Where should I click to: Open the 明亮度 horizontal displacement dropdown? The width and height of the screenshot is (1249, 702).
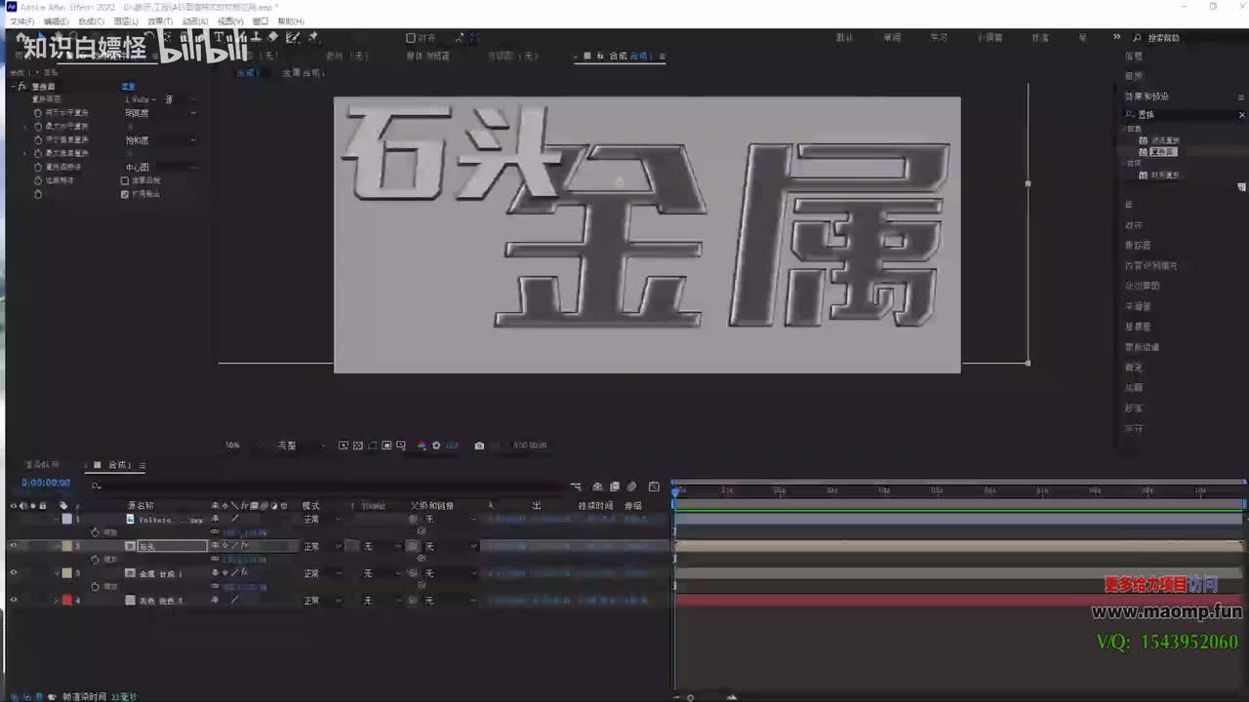coord(160,113)
